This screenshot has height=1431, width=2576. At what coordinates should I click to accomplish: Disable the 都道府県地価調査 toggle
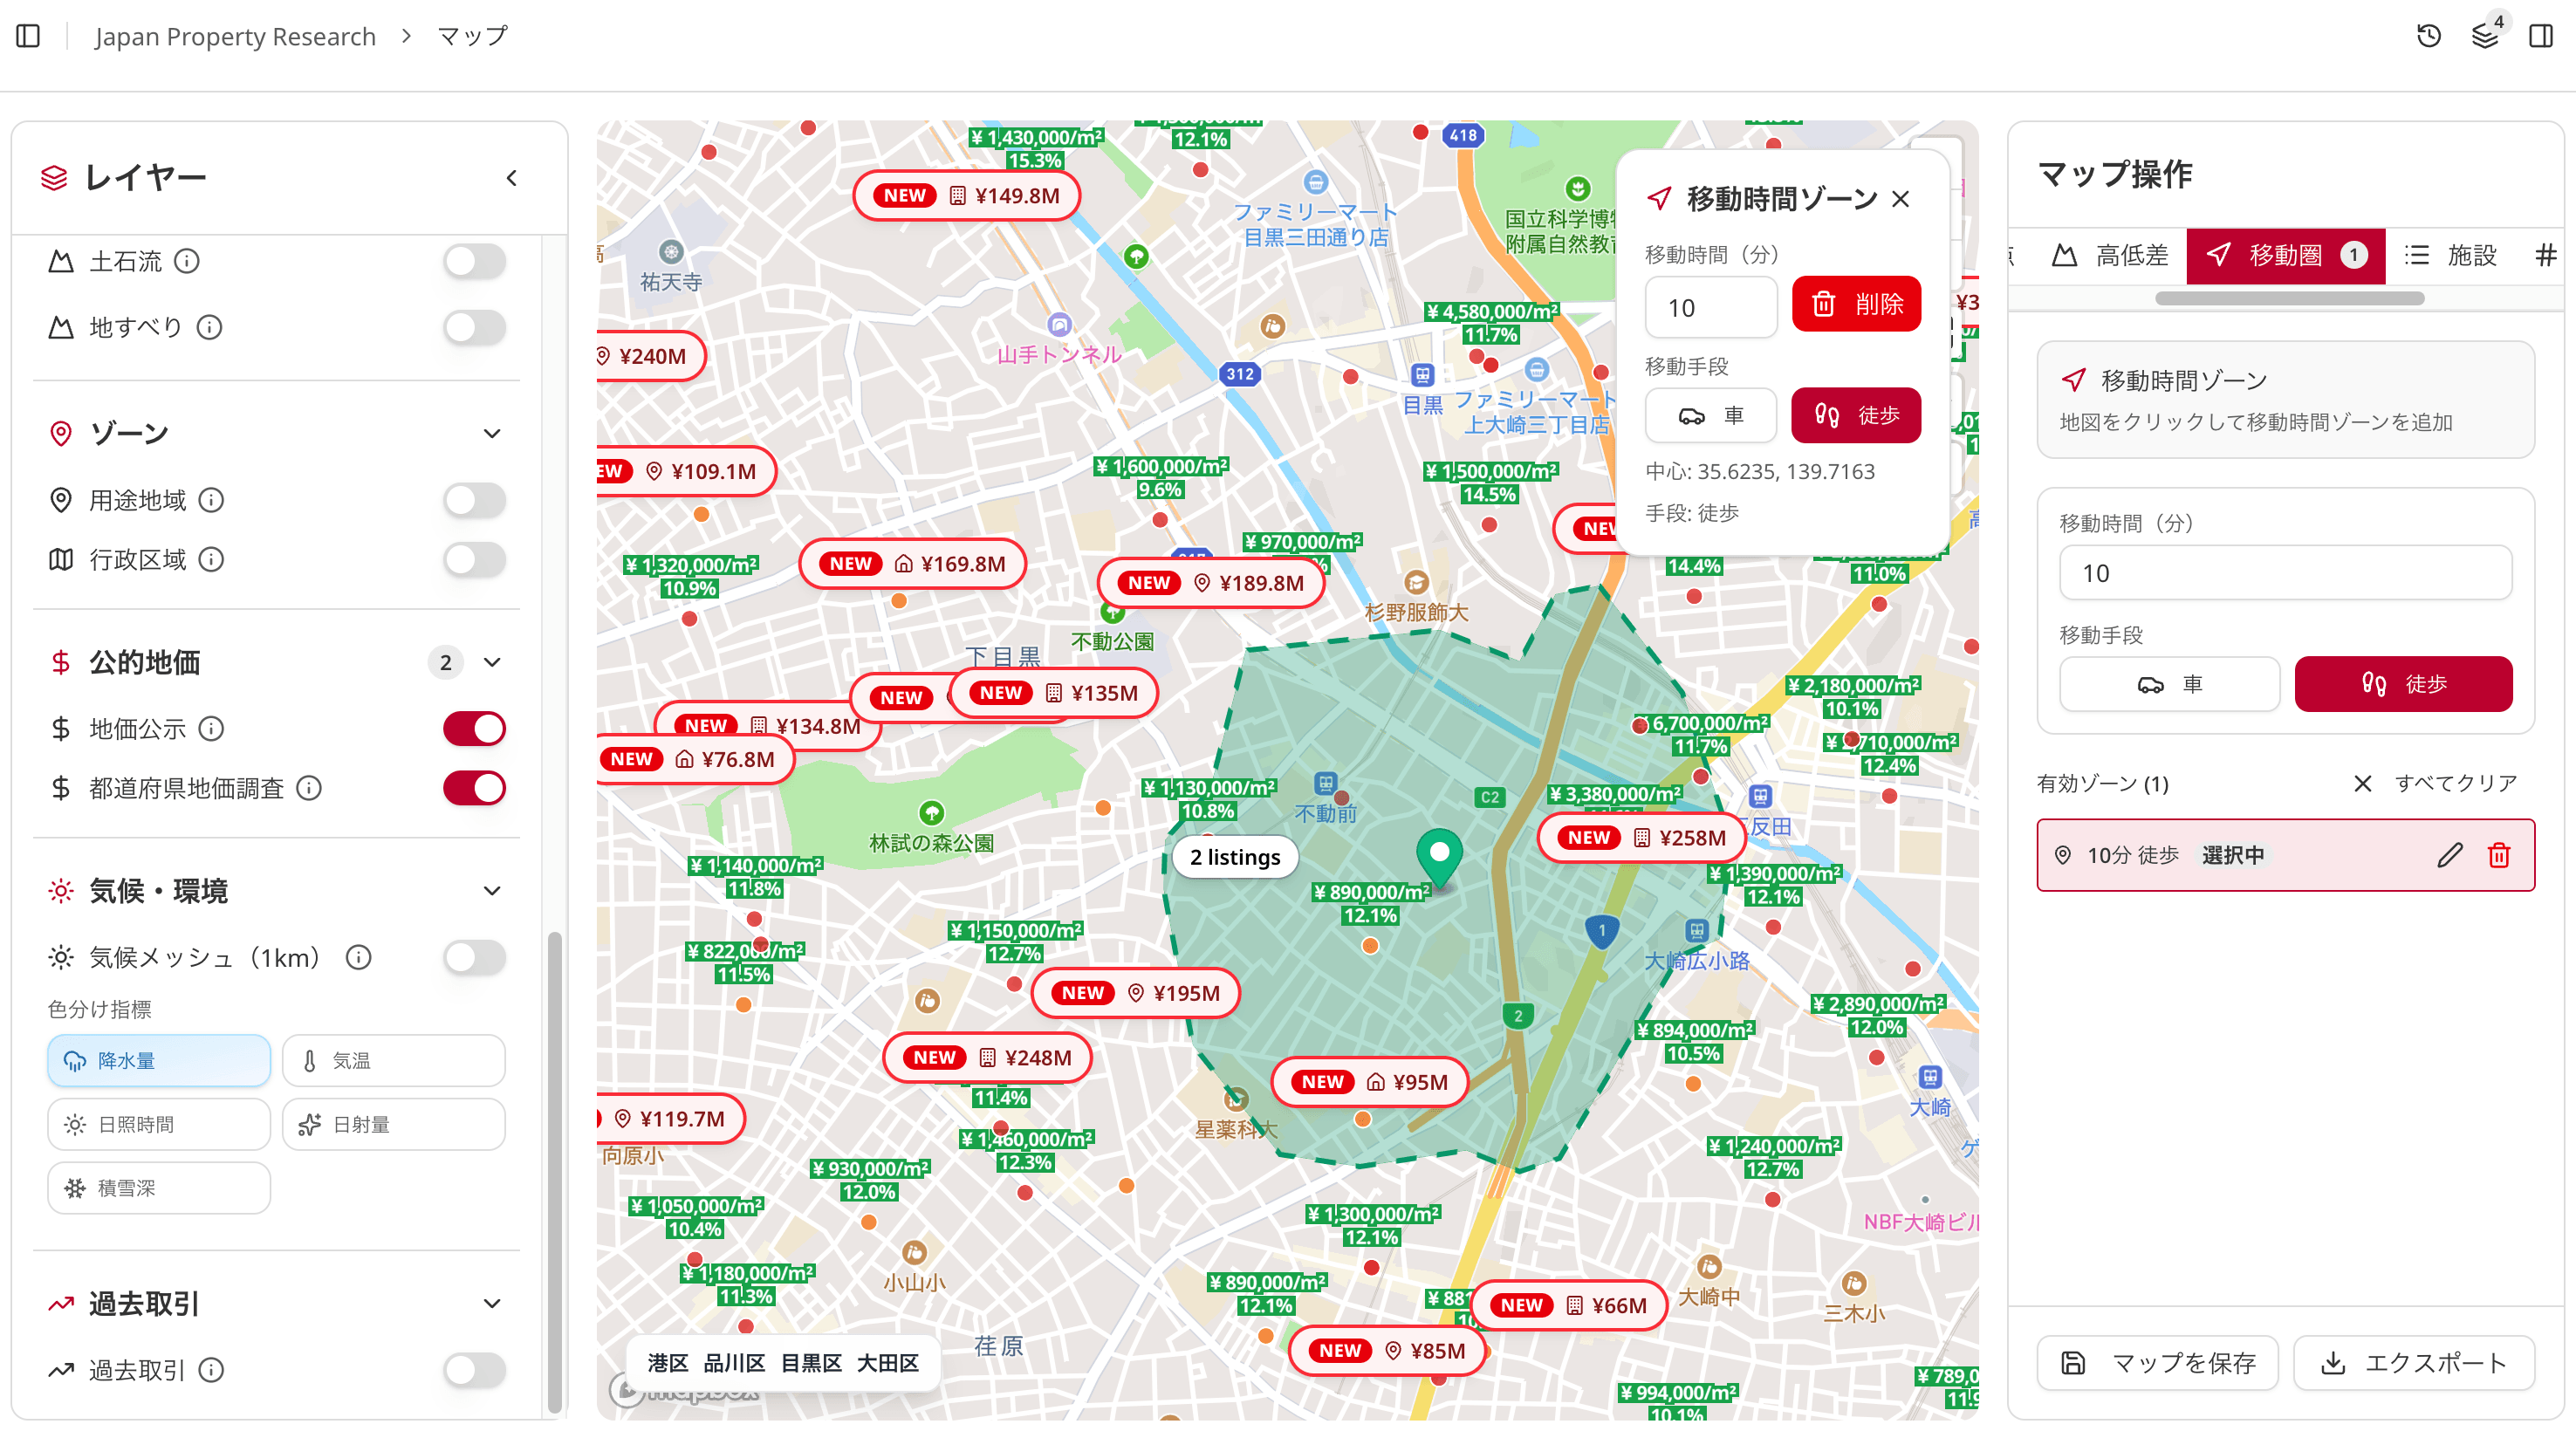pos(475,788)
